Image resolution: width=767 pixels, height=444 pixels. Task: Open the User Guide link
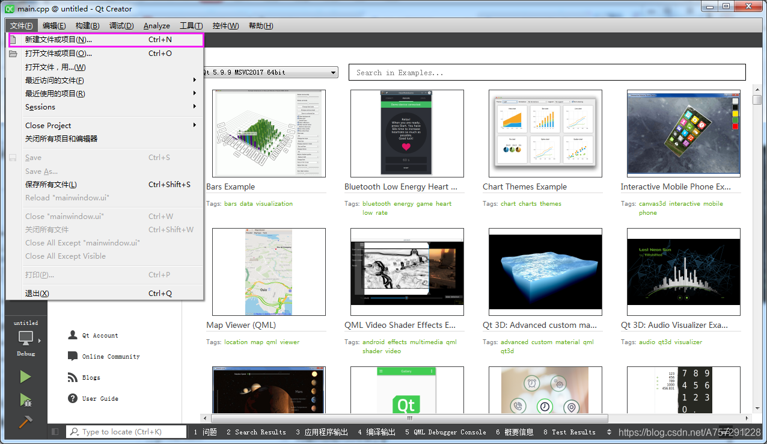point(93,398)
